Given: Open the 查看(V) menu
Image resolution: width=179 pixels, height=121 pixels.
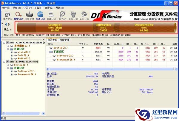Looking at the screenshot, I should [49, 8].
